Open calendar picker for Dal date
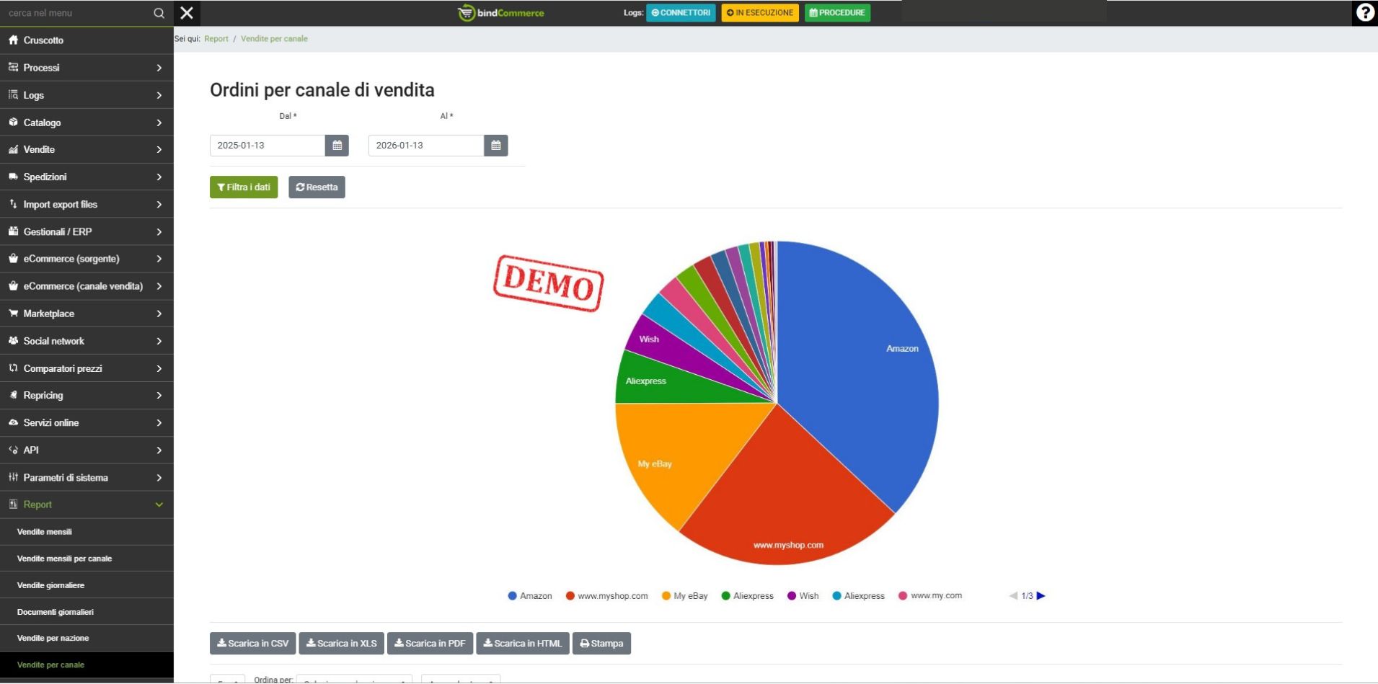 click(337, 146)
